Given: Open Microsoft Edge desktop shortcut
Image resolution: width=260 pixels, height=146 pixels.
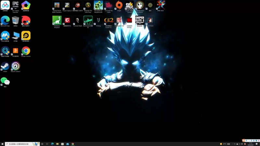Looking at the screenshot, I should (5, 21).
